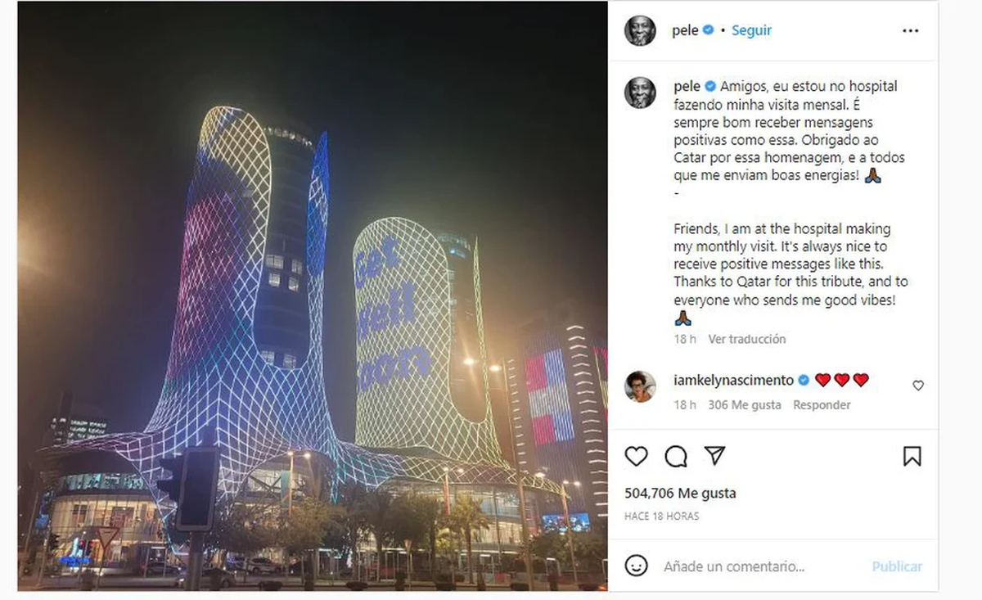Share the post via paper plane icon
982x600 pixels.
click(715, 455)
